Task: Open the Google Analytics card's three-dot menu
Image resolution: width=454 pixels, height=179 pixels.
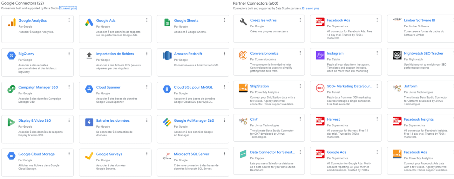Action: pos(69,20)
